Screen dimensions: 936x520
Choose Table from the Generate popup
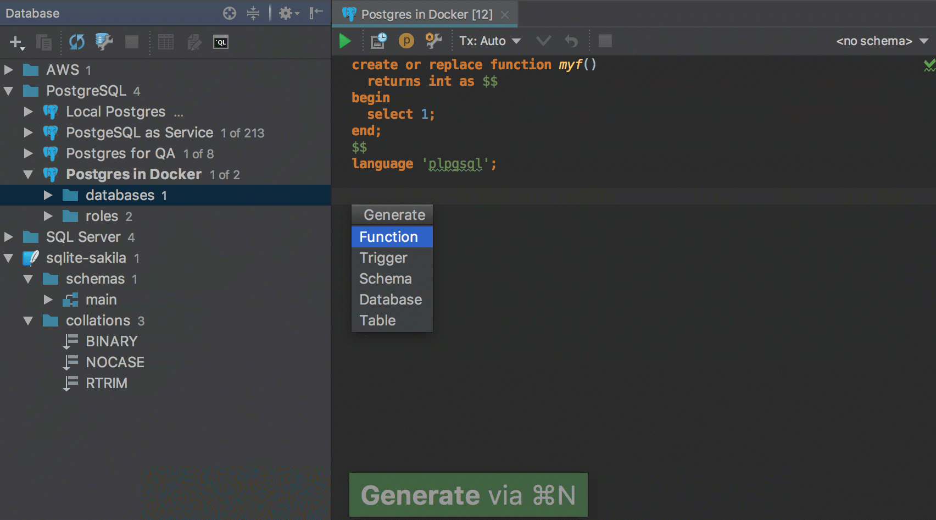[x=377, y=320]
